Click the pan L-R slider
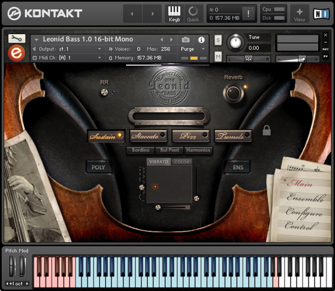The height and width of the screenshot is (291, 335). tap(248, 59)
